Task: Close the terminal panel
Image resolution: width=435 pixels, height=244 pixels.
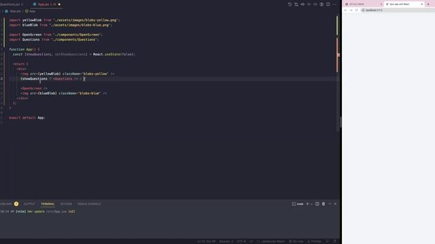Action: point(335,204)
